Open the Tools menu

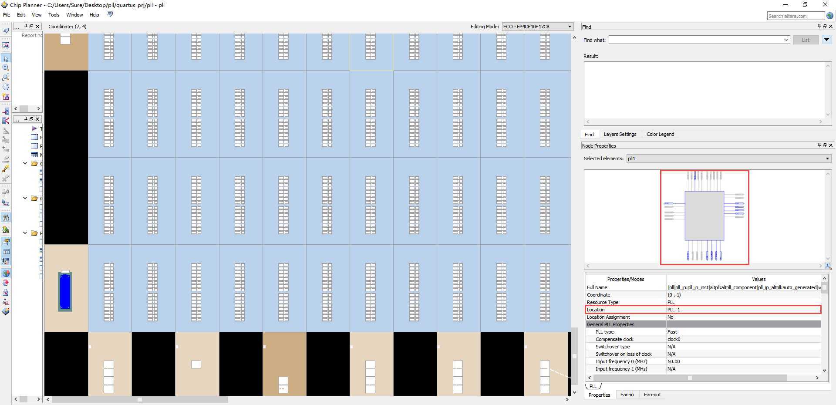[x=54, y=15]
